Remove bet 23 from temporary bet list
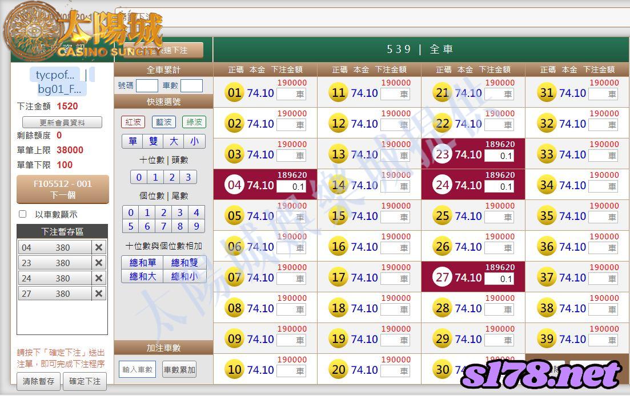 (98, 263)
